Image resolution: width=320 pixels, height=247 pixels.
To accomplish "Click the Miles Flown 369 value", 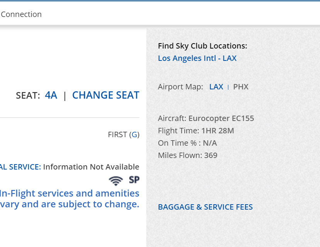I will [x=210, y=155].
